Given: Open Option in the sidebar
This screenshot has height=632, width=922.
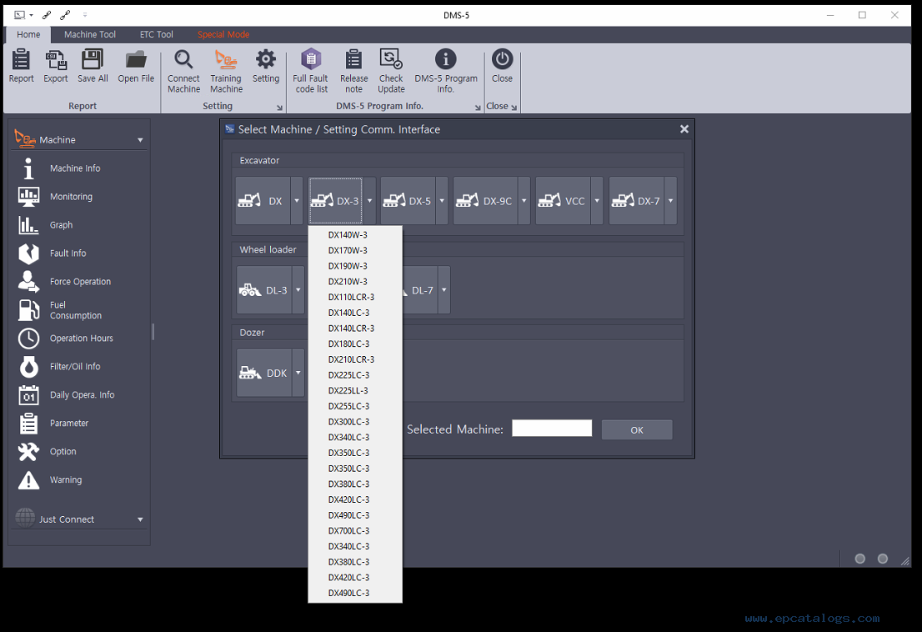Looking at the screenshot, I should (63, 452).
